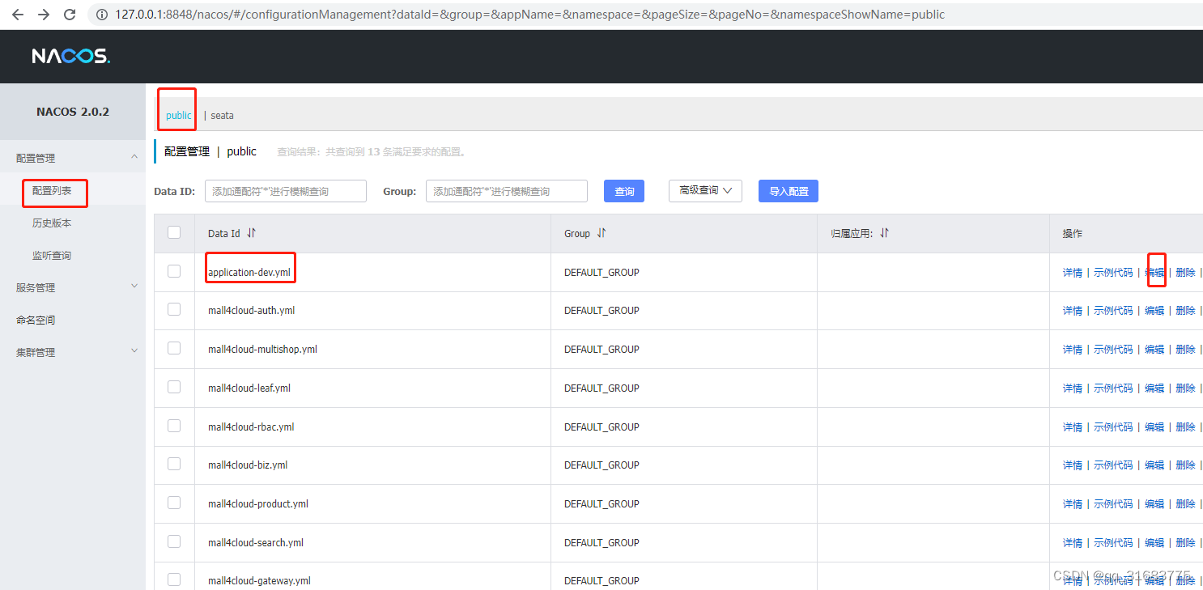Check the checkbox for application-dev.yml row

(174, 271)
